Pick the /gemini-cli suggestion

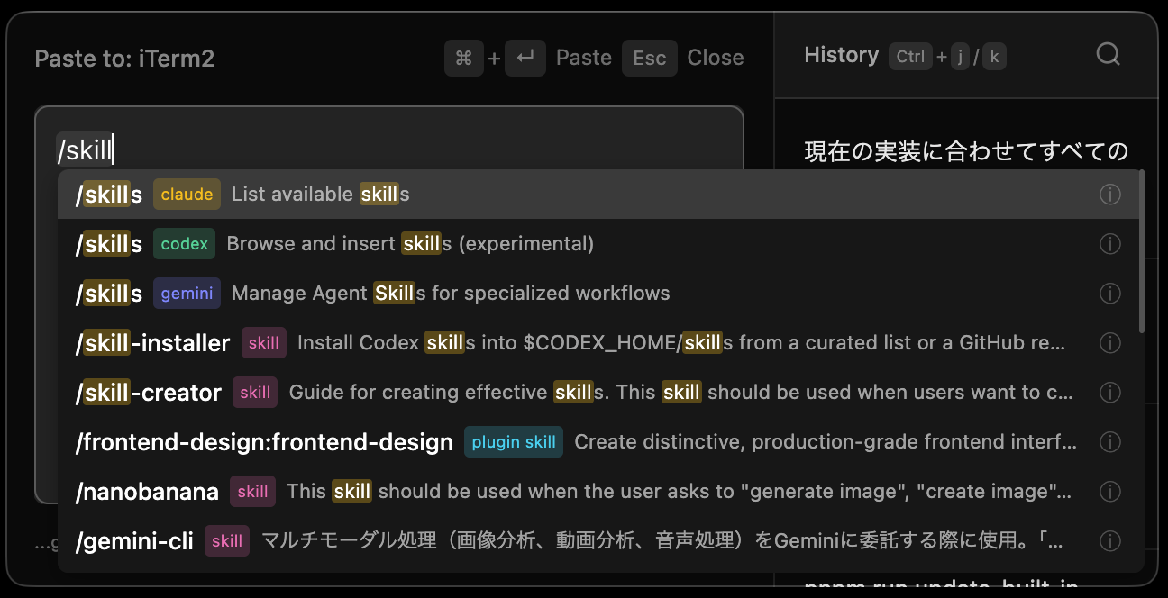pyautogui.click(x=598, y=541)
